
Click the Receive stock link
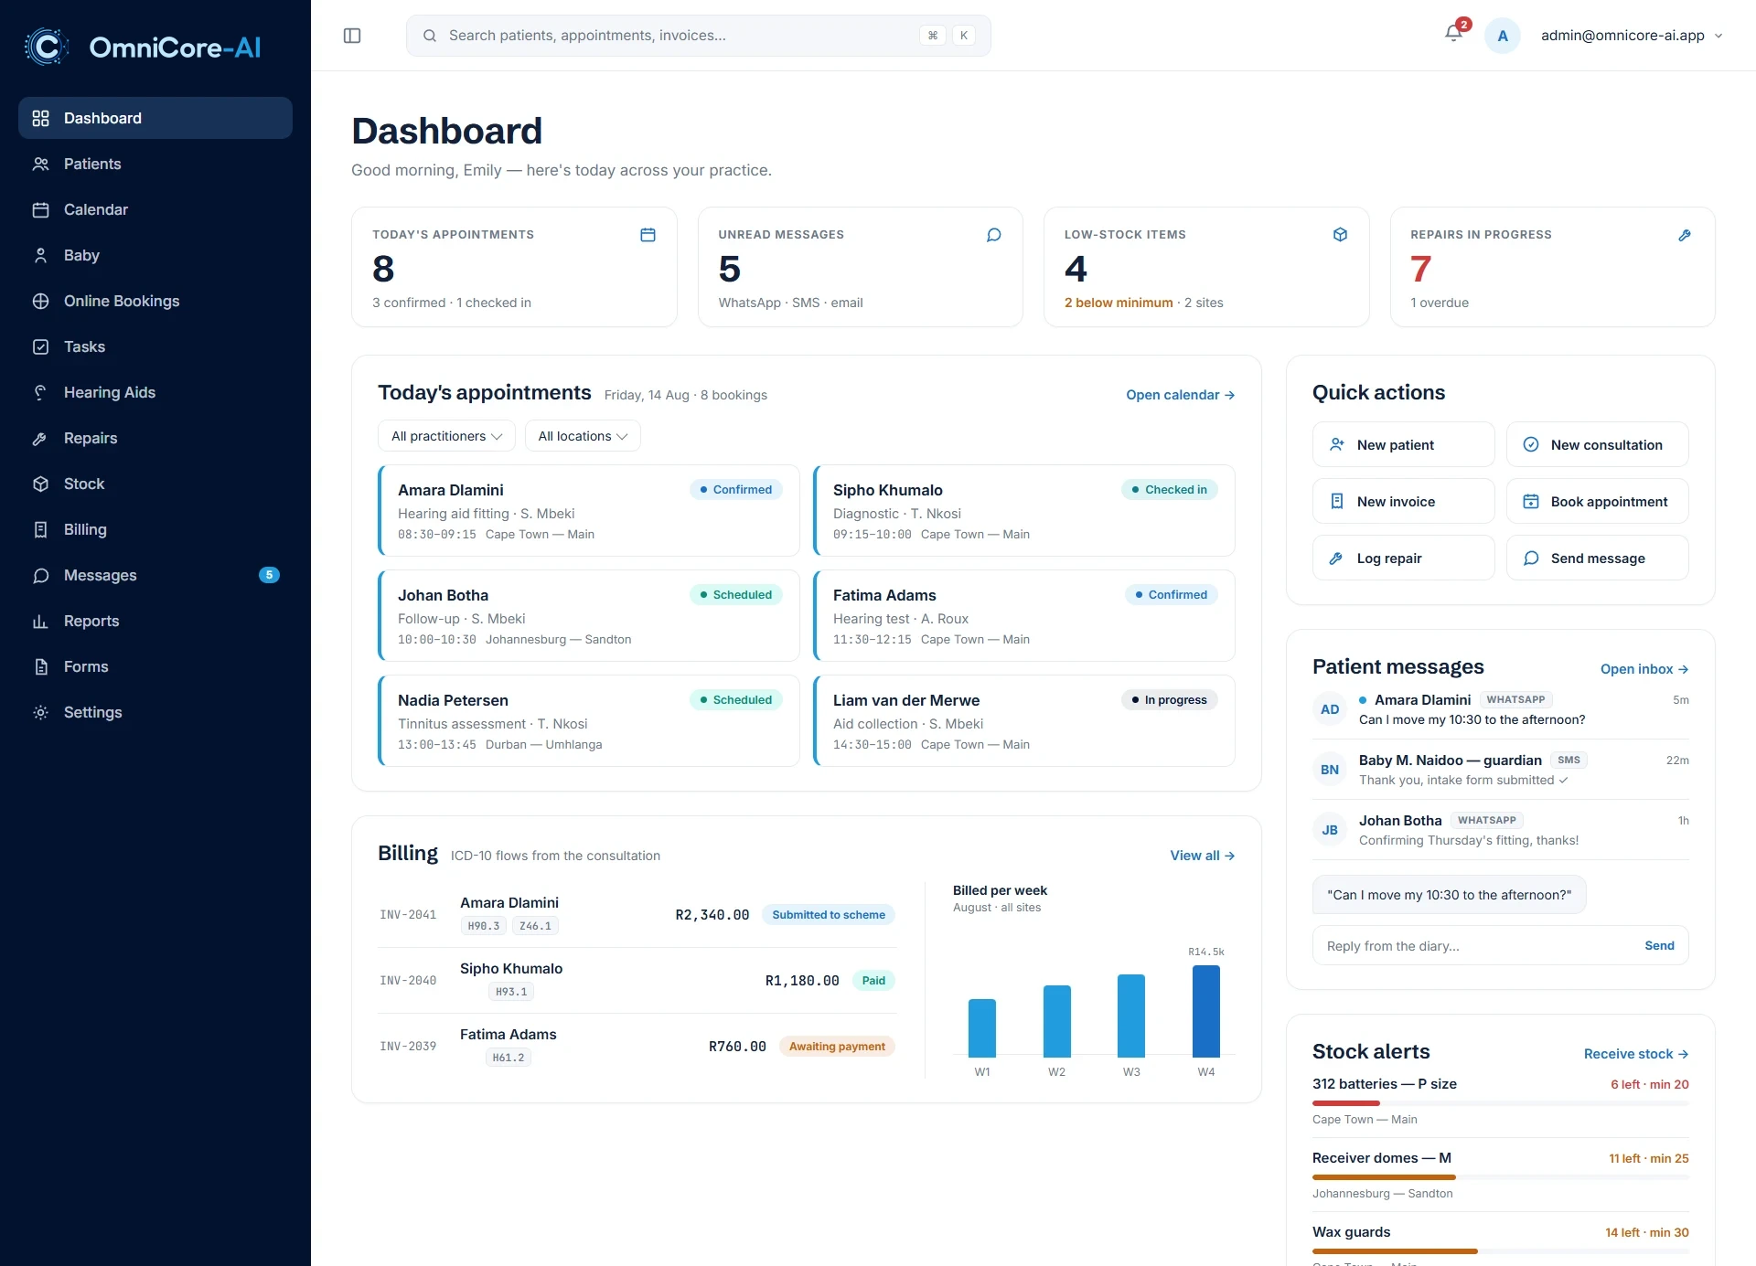pos(1636,1054)
